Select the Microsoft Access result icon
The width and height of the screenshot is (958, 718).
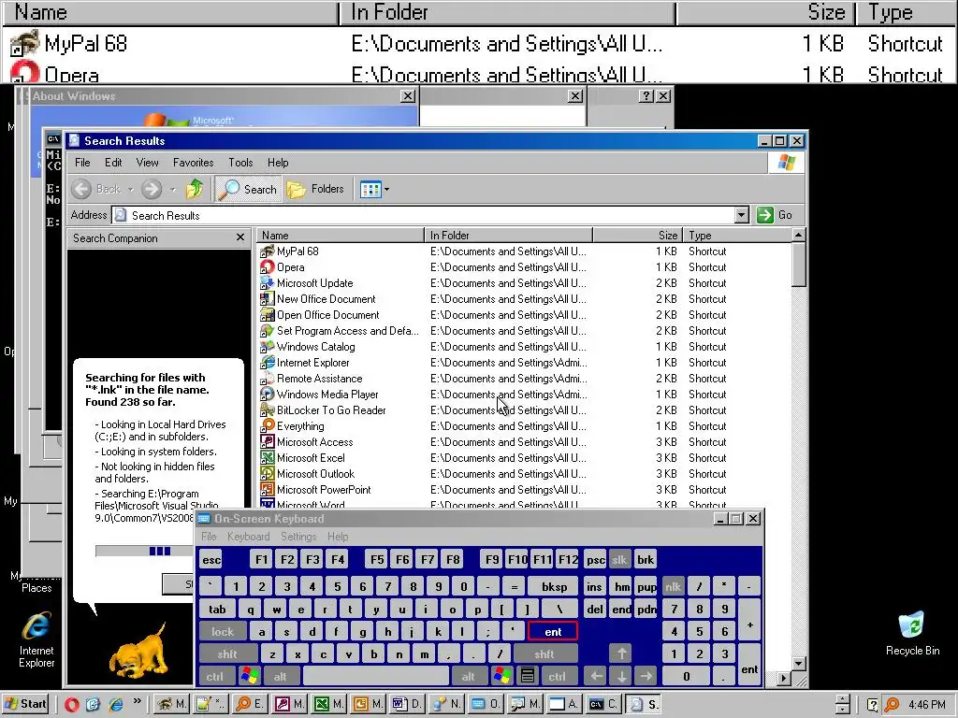pyautogui.click(x=267, y=441)
